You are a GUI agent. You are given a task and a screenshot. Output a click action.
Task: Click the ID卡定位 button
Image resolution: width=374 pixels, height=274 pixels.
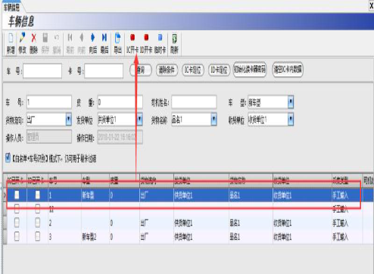(219, 70)
